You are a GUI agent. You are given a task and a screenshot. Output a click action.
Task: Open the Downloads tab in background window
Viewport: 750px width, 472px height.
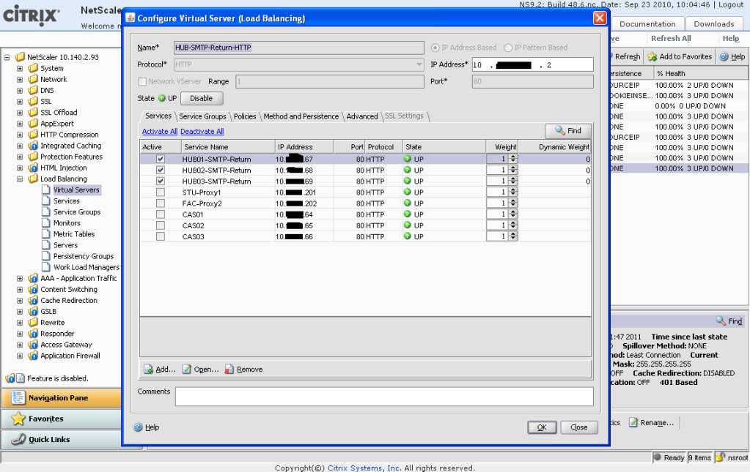713,24
